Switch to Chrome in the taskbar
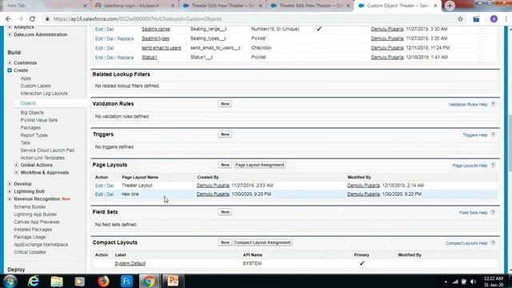512x288 pixels. click(150, 281)
